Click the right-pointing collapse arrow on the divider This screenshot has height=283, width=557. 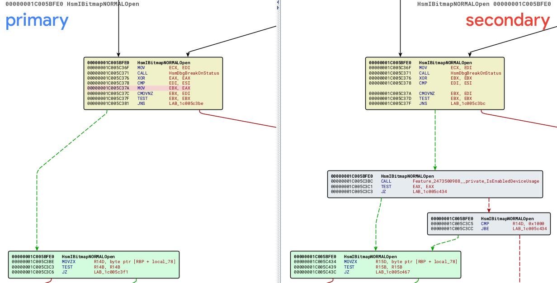(x=278, y=8)
